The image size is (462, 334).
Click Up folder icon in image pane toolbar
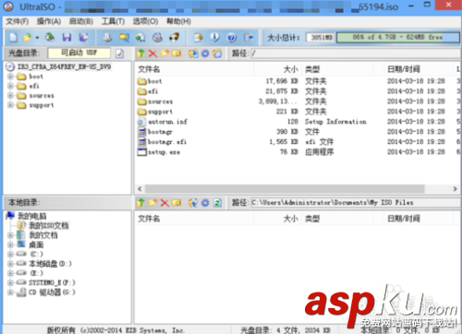[x=140, y=54]
